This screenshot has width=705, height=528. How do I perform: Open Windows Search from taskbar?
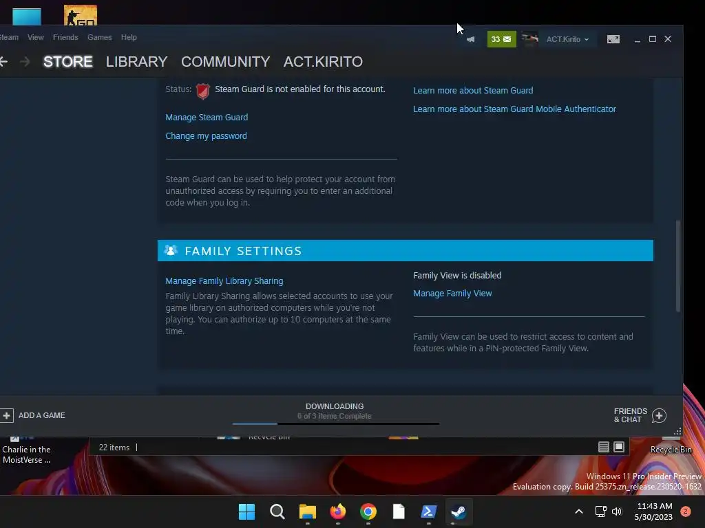pos(277,511)
